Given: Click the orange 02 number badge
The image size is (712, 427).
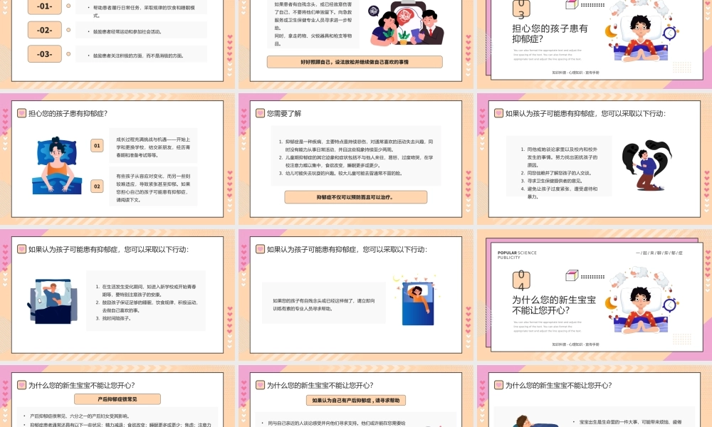Looking at the screenshot, I should pos(97,186).
